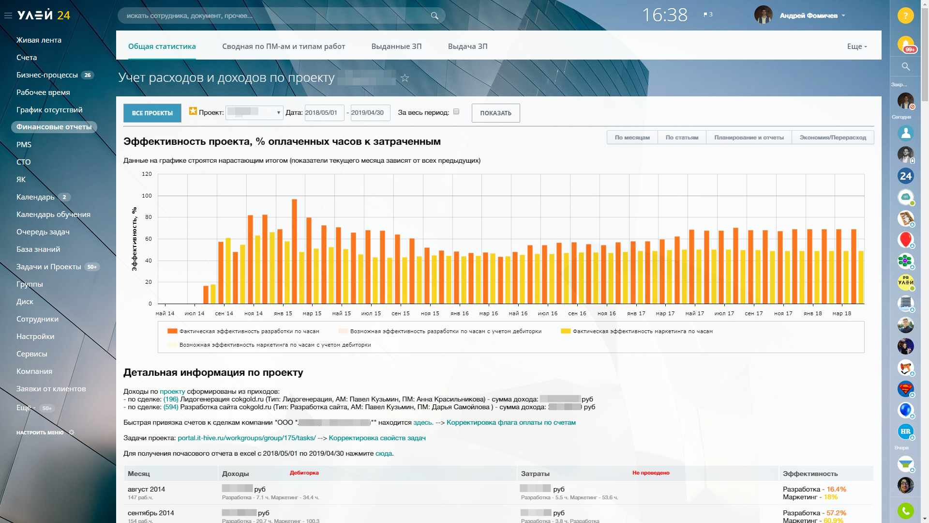Toggle the hamburger menu icon
929x523 pixels.
pos(8,15)
